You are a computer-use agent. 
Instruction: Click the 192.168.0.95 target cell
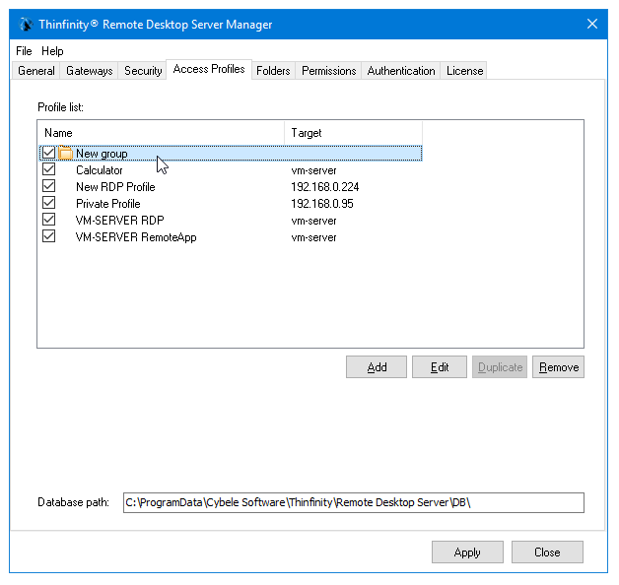tap(322, 204)
